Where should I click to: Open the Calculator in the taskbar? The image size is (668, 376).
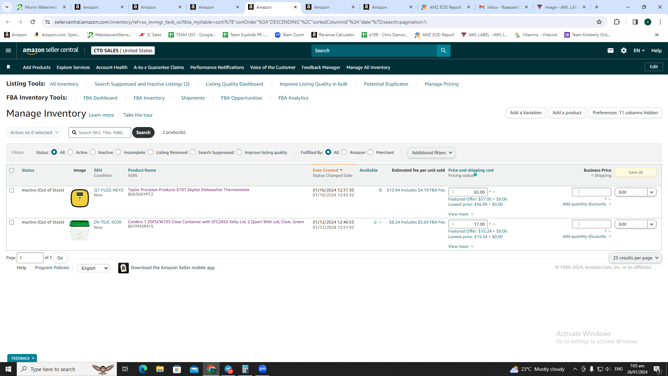click(245, 369)
